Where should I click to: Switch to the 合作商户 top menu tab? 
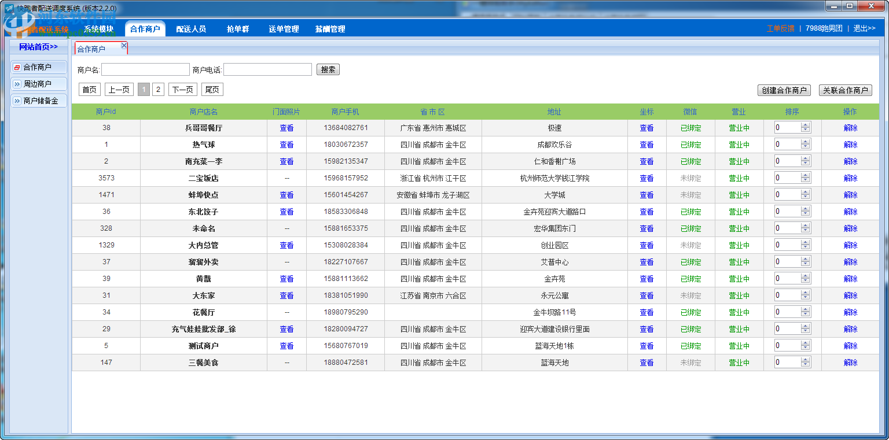[x=145, y=29]
